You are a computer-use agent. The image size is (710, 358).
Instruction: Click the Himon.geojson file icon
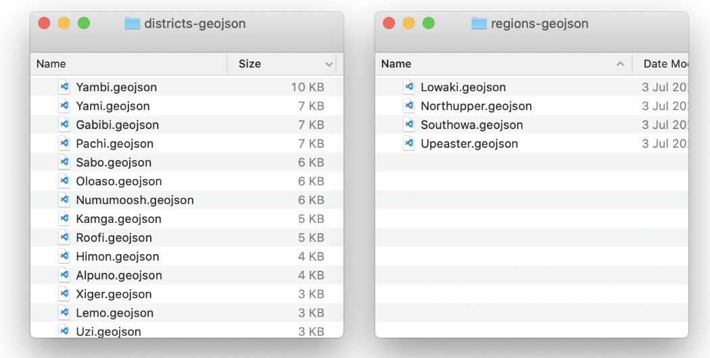pos(64,256)
